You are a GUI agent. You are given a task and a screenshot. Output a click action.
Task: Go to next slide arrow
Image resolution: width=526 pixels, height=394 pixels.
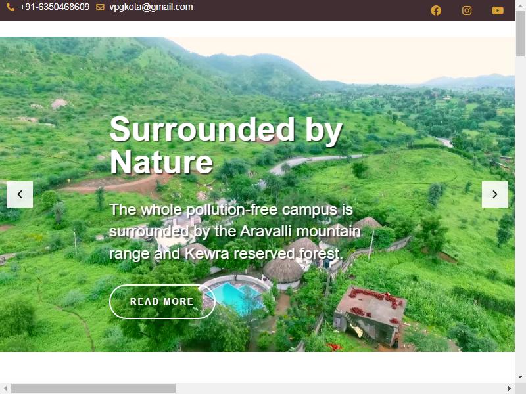[x=495, y=194]
